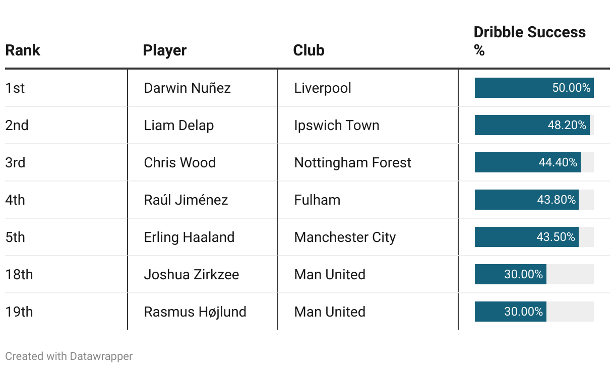Click the Chris Wood player name
The image size is (615, 368).
[180, 162]
